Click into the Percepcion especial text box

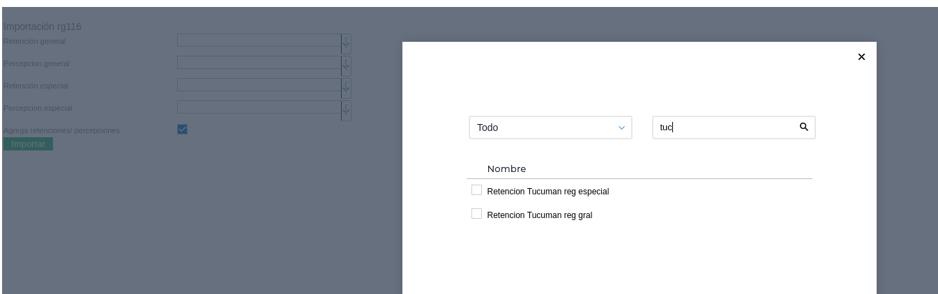[x=259, y=107]
